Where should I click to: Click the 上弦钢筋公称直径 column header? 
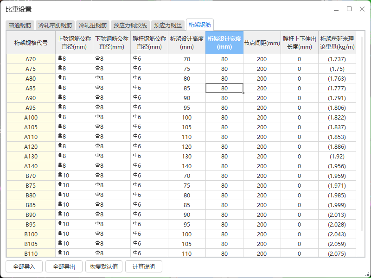point(74,43)
